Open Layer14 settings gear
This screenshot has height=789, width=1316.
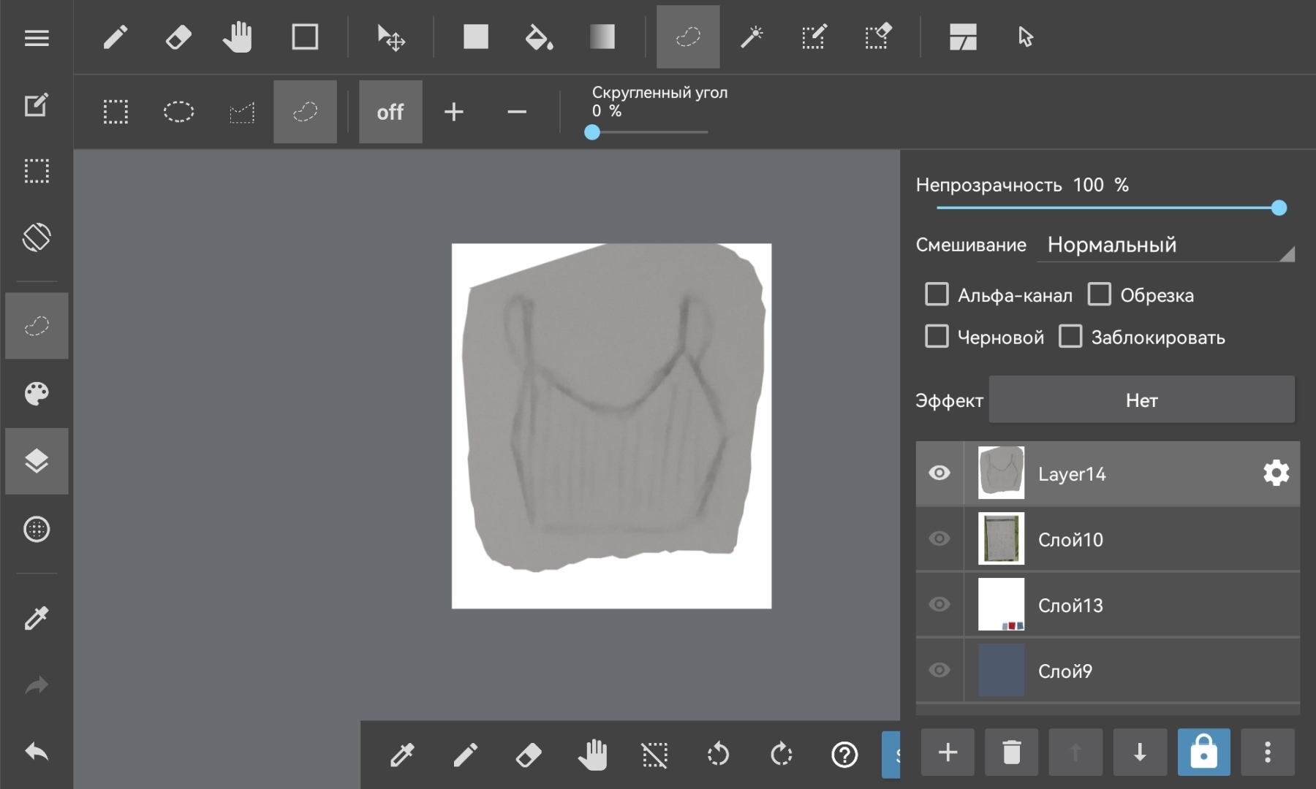coord(1276,473)
